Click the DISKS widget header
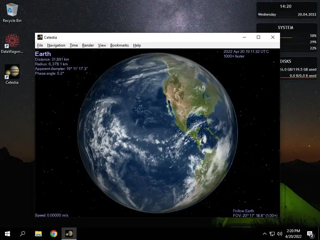This screenshot has height=240, width=320. click(x=286, y=61)
